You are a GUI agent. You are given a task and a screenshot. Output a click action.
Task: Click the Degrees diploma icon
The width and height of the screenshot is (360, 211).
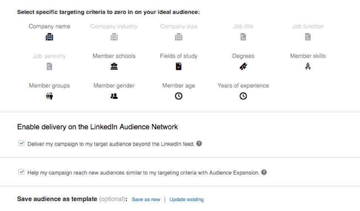[243, 66]
